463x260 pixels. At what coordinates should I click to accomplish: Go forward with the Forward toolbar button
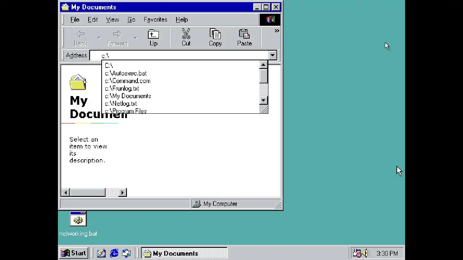point(117,38)
